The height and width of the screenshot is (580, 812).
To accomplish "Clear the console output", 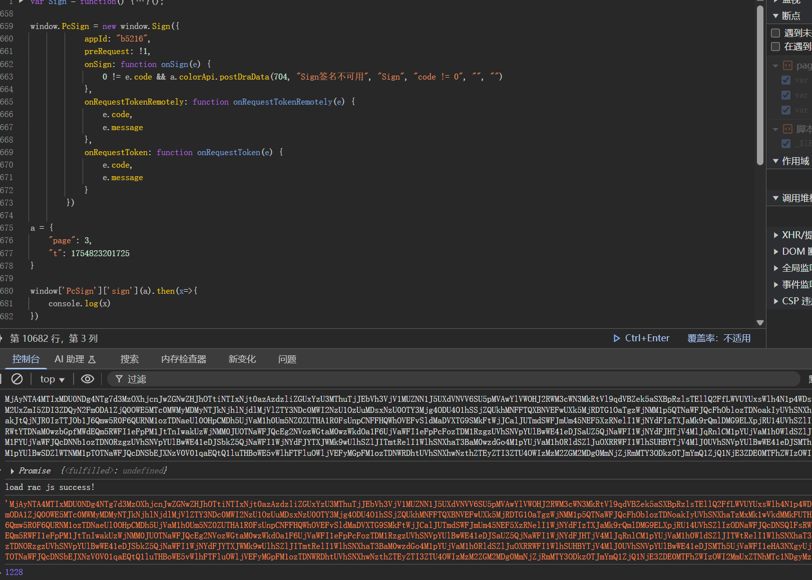I will [17, 379].
